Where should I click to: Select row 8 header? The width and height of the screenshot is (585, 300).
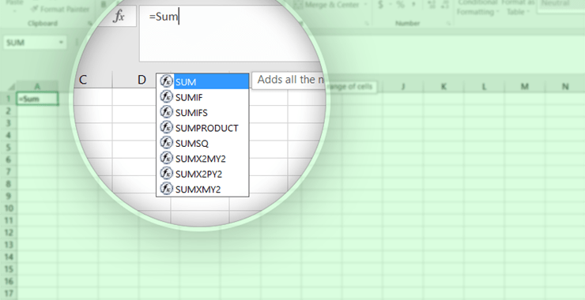coord(8,184)
